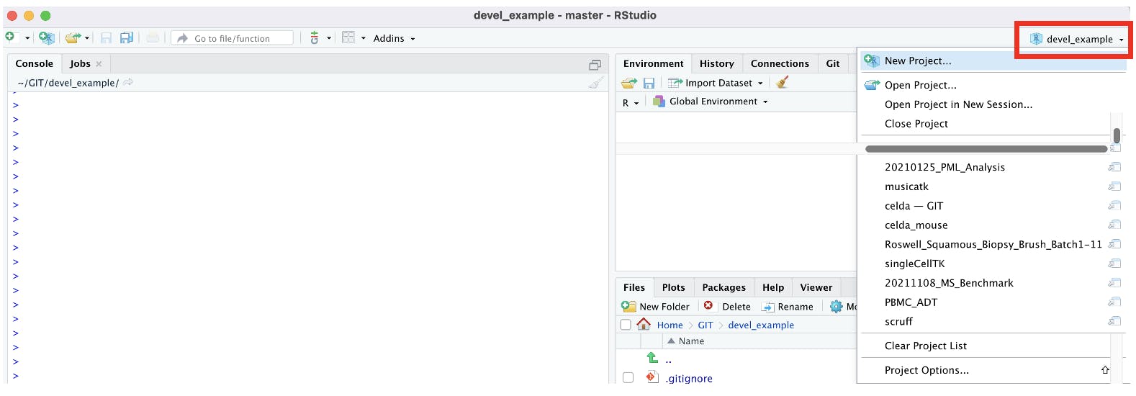Click the Rename file button
The height and width of the screenshot is (396, 1136).
point(788,307)
